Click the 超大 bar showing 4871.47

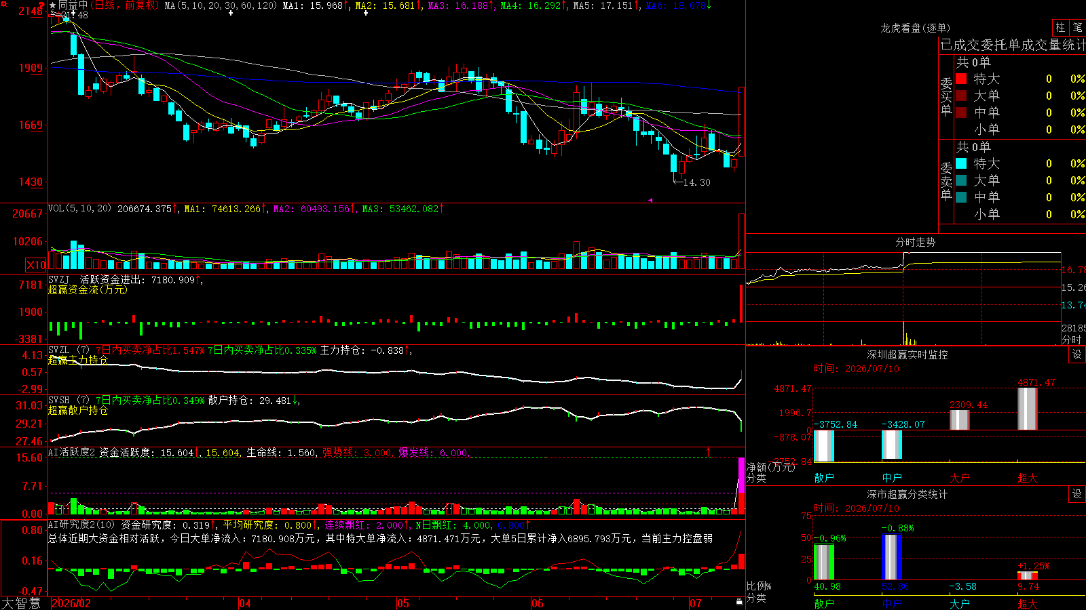click(1028, 409)
